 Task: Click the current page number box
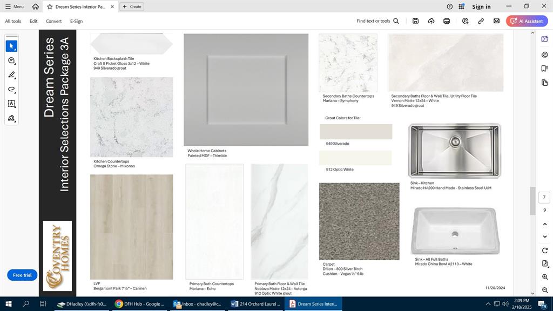pyautogui.click(x=544, y=197)
